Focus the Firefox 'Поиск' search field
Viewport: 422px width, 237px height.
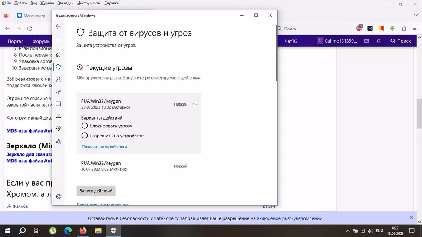pos(314,29)
